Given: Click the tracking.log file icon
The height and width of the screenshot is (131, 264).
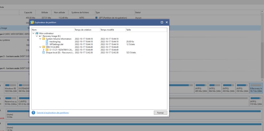Looking at the screenshot, I should point(47,42).
